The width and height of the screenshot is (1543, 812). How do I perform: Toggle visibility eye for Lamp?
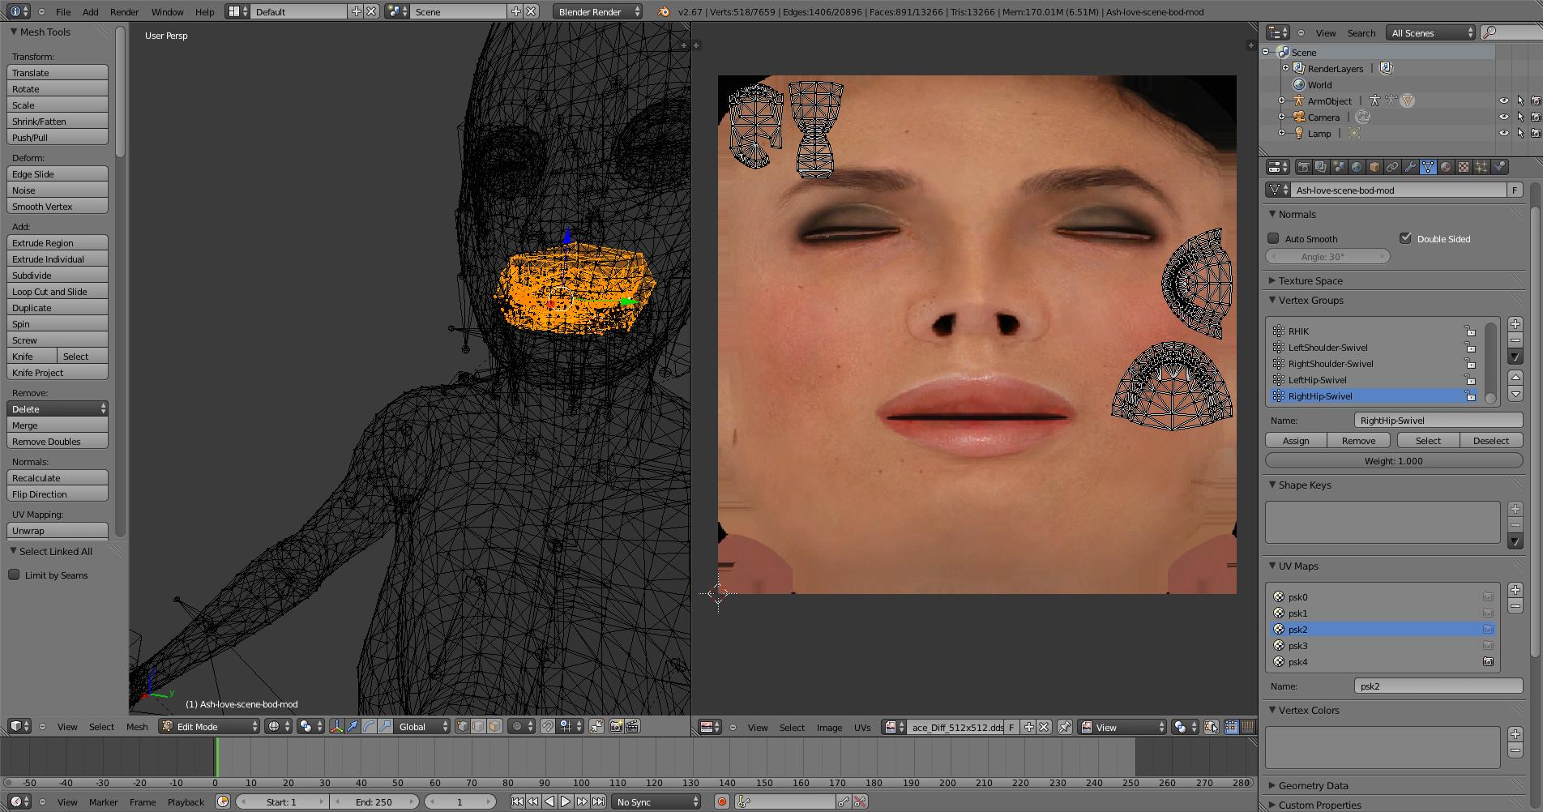tap(1504, 133)
